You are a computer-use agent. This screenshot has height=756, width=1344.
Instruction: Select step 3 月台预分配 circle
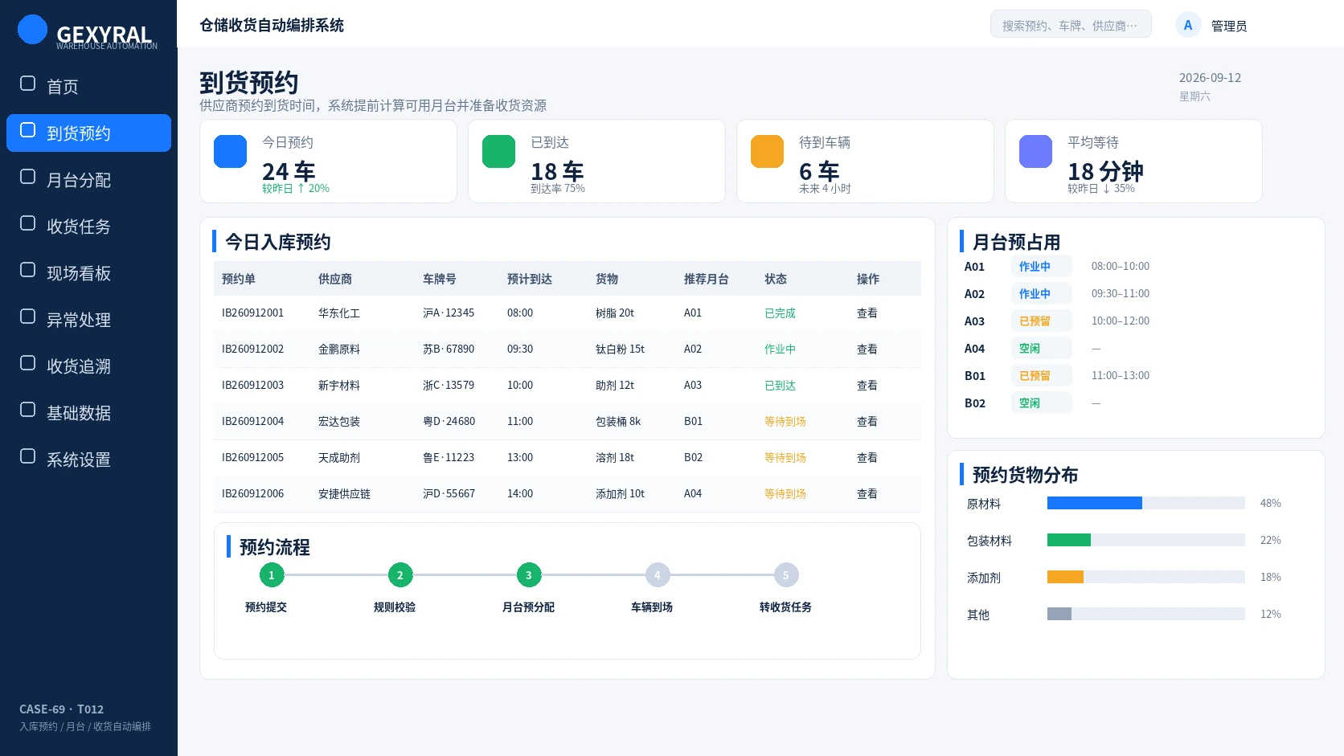pos(529,575)
